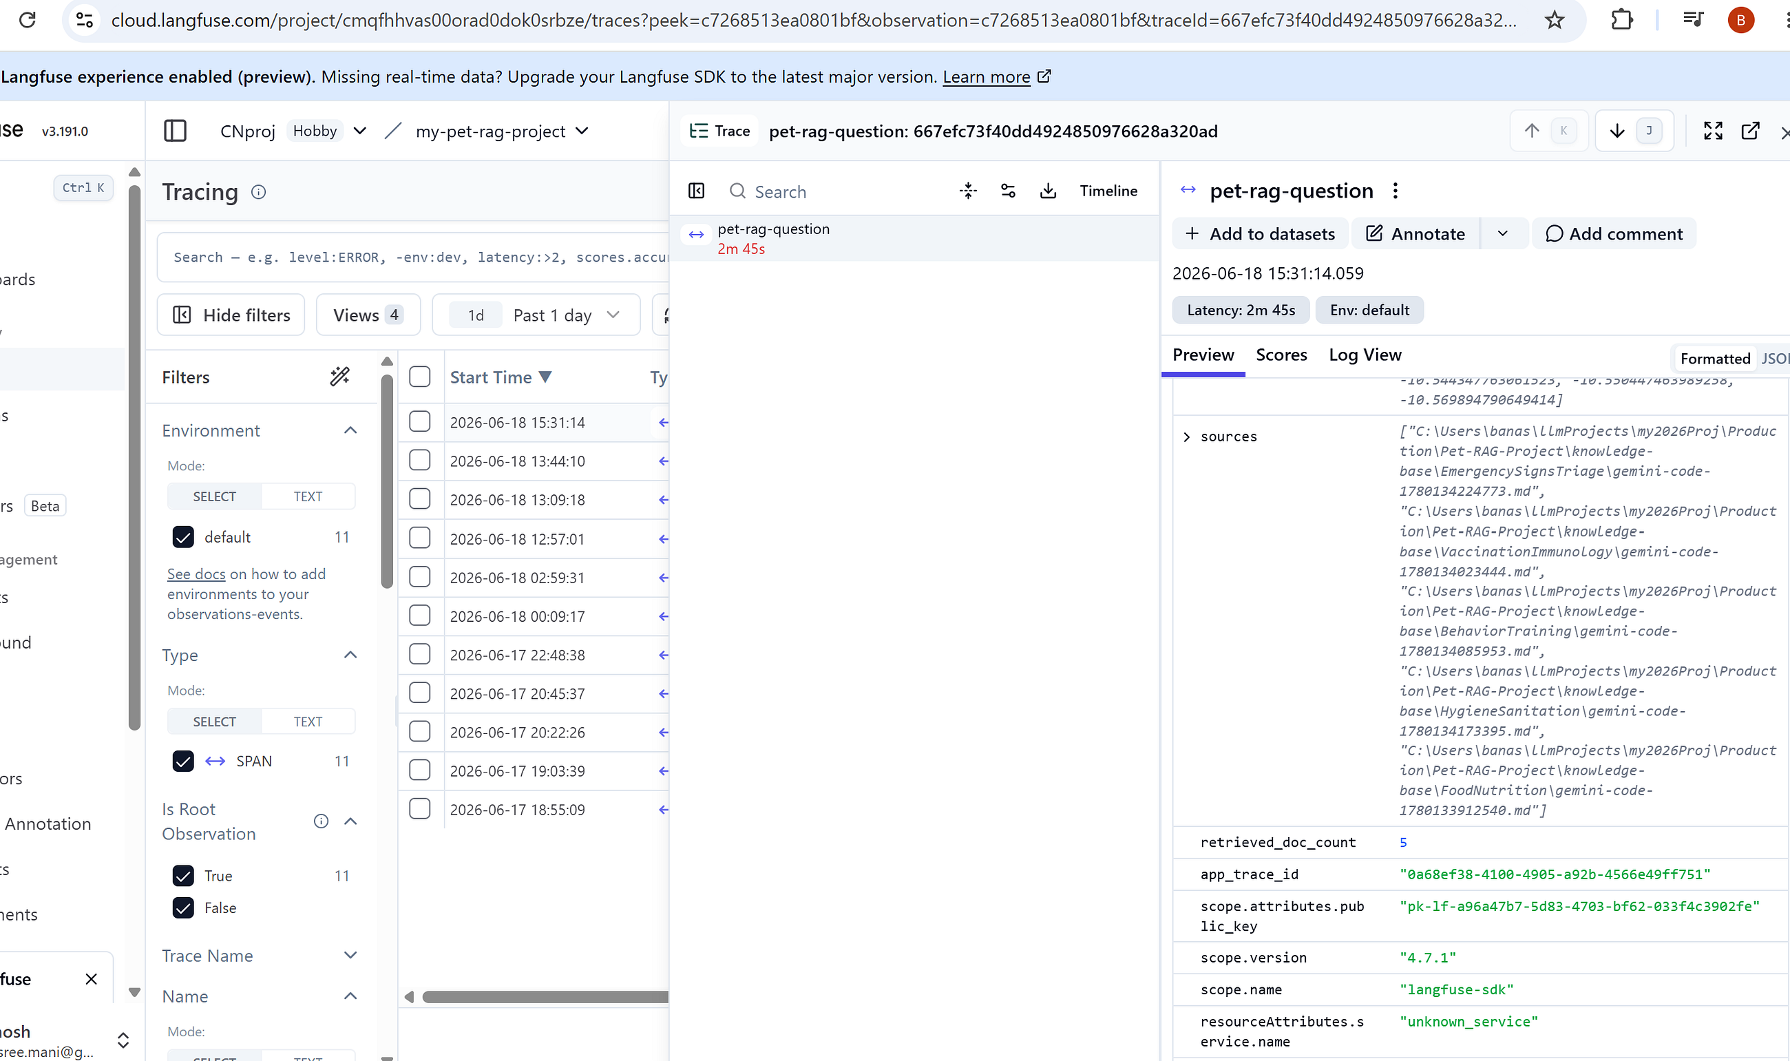Switch to the Preview tab
1790x1061 pixels.
tap(1203, 355)
